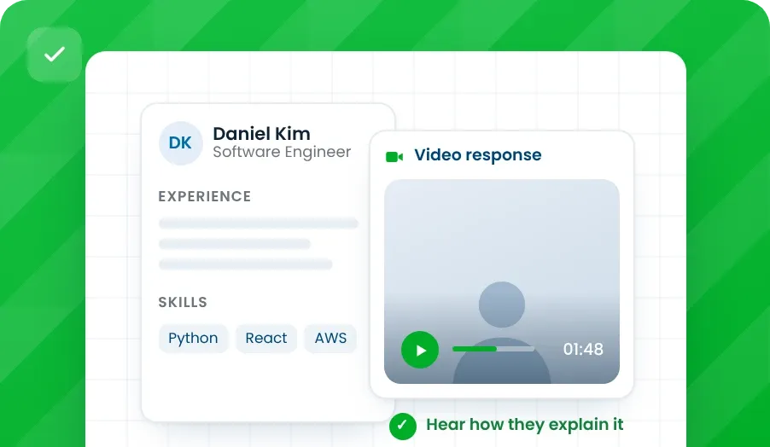Click the person silhouette in the video

[501, 333]
